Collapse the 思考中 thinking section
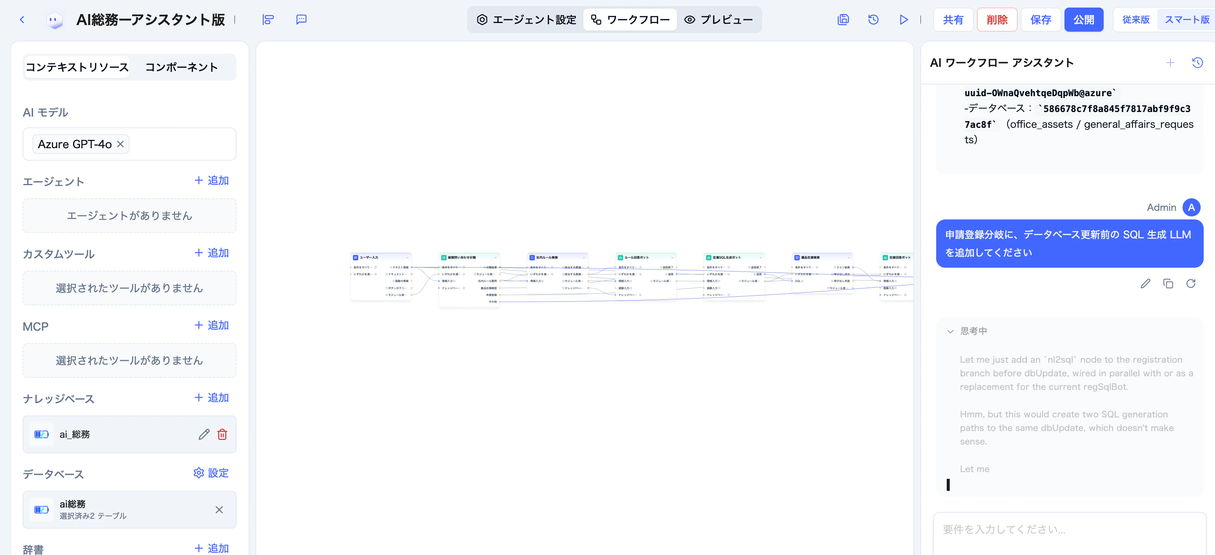 [950, 331]
